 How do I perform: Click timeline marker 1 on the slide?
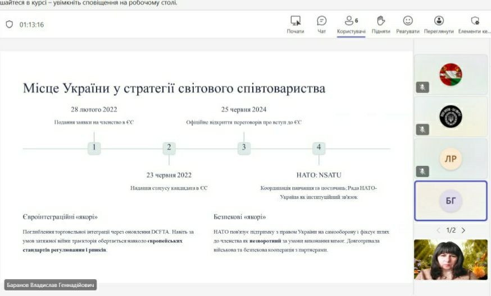[94, 148]
